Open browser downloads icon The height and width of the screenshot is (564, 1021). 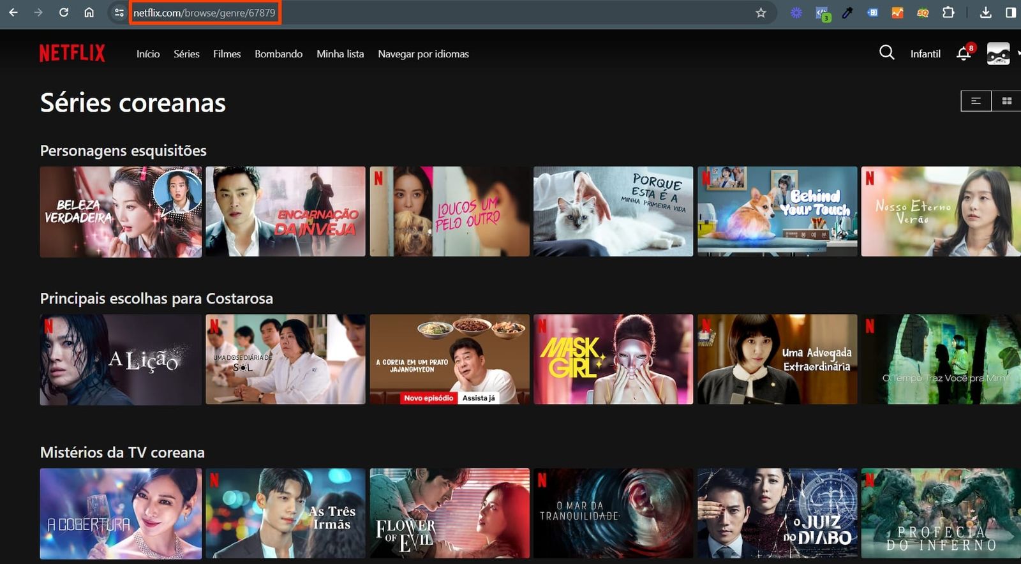(x=986, y=12)
